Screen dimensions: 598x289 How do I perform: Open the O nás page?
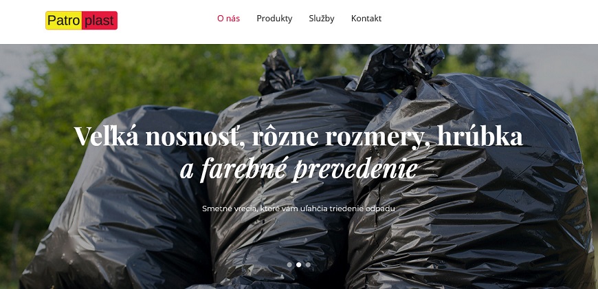pyautogui.click(x=228, y=19)
